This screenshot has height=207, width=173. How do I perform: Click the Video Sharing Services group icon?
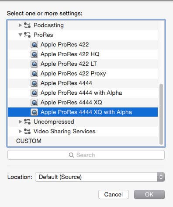tap(27, 131)
